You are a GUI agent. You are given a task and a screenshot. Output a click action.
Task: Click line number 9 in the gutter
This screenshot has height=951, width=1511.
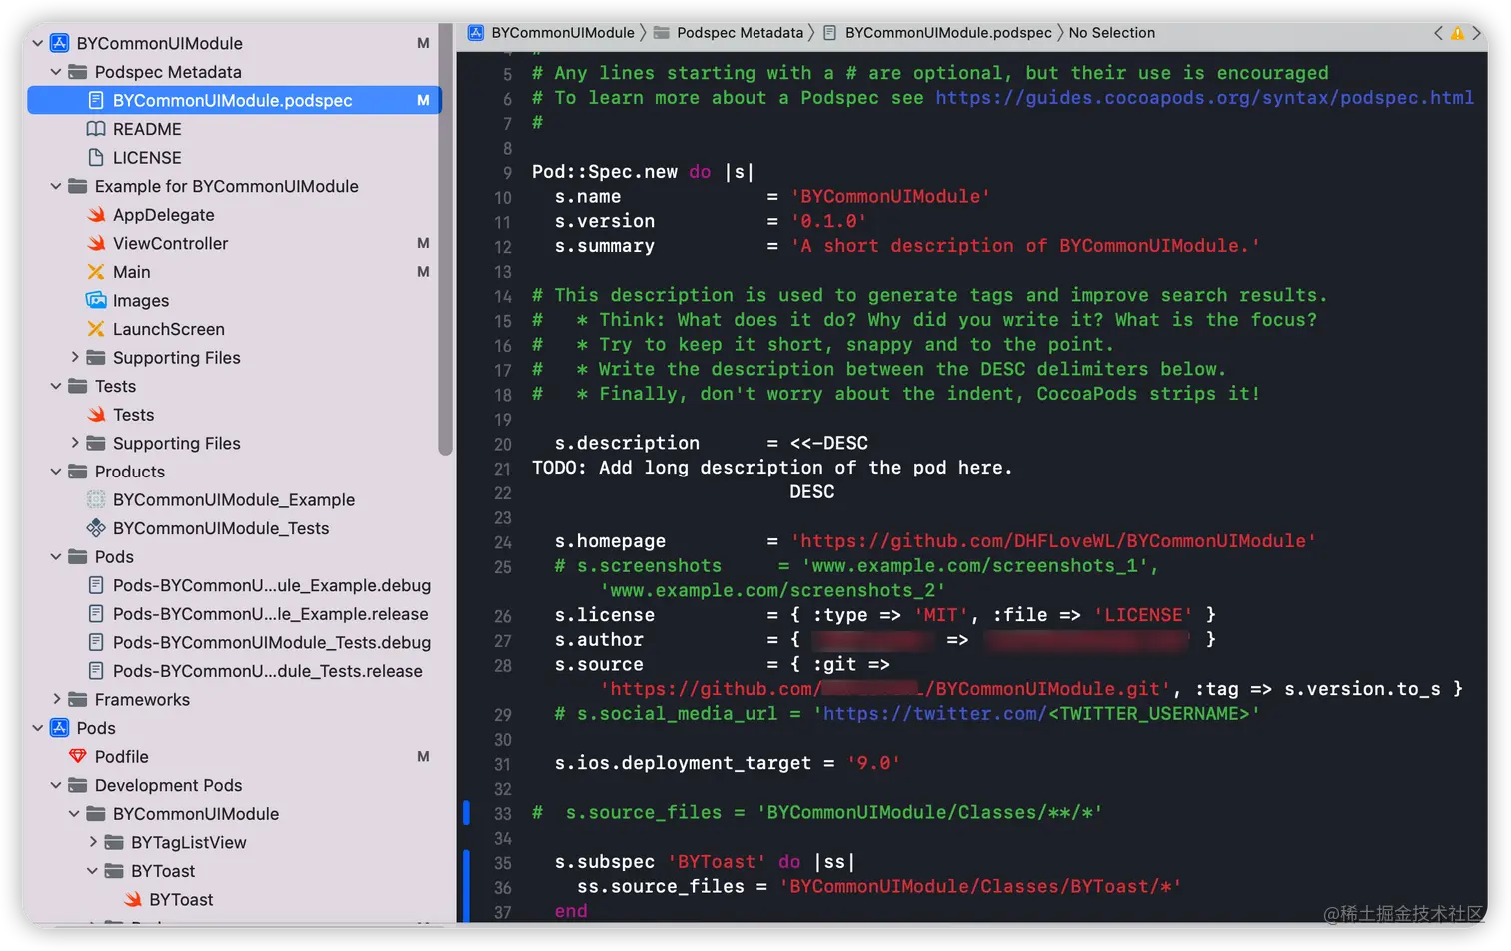[507, 173]
